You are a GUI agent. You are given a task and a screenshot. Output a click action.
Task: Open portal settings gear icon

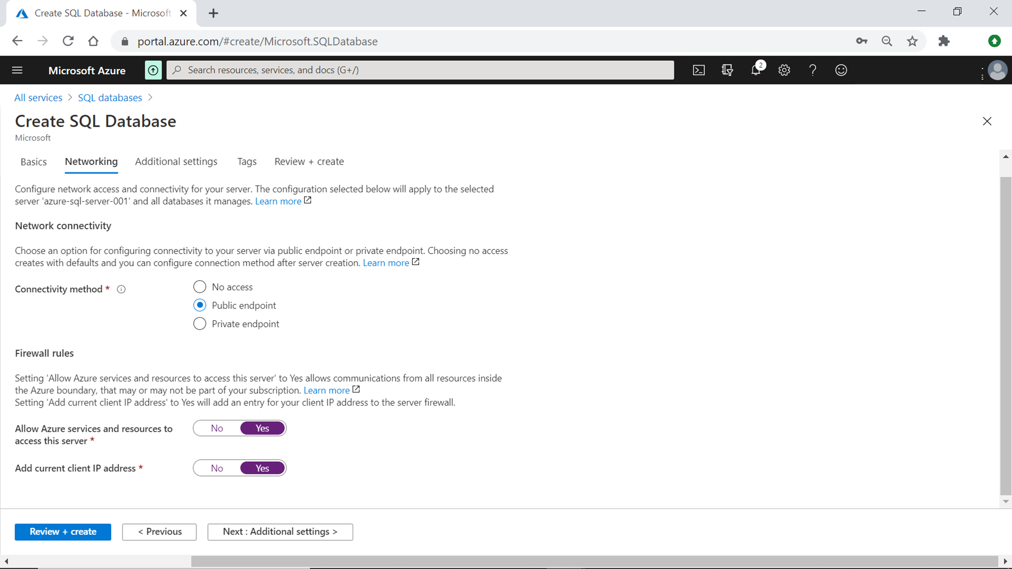[784, 70]
